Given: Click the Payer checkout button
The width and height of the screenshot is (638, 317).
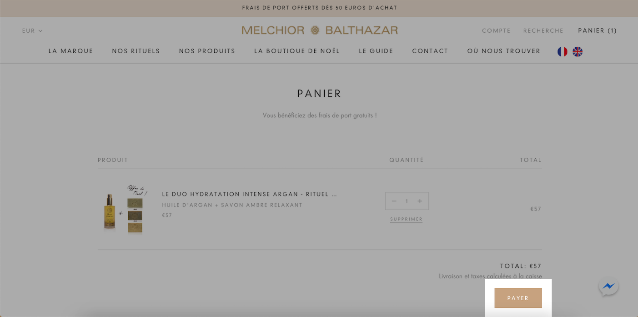Looking at the screenshot, I should (518, 298).
